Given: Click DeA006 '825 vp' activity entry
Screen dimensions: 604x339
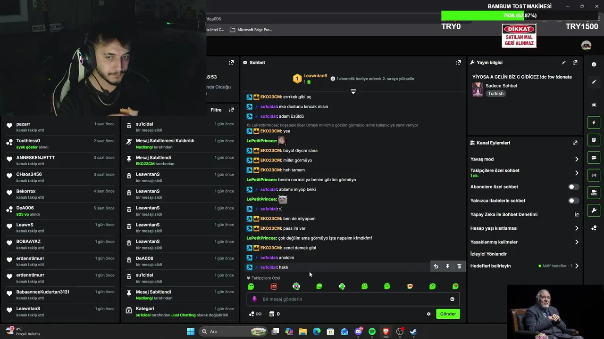Looking at the screenshot, I should coord(60,211).
